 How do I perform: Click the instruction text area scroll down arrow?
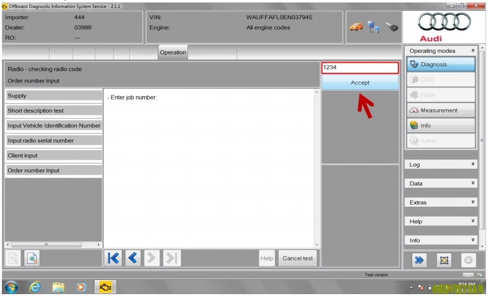317,245
